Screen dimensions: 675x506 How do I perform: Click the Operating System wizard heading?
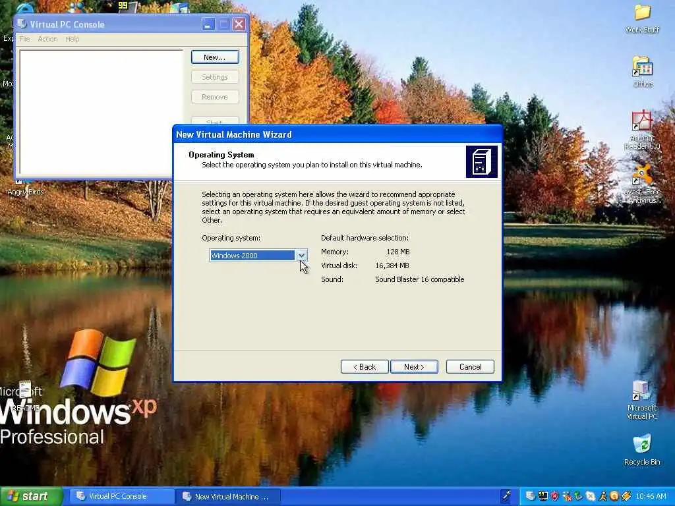(x=221, y=154)
